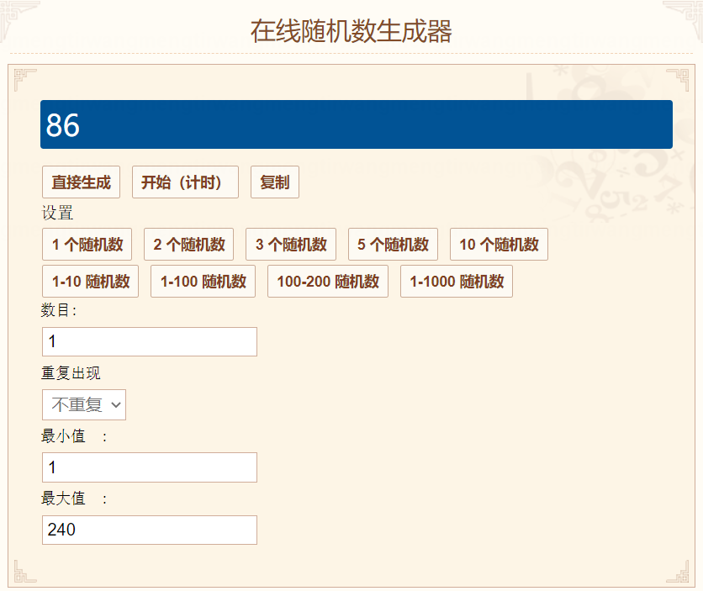
Task: Click the blue result box showing 86
Action: pos(356,124)
